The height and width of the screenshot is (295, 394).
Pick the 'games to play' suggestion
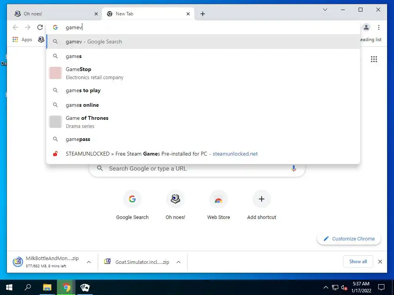203,90
